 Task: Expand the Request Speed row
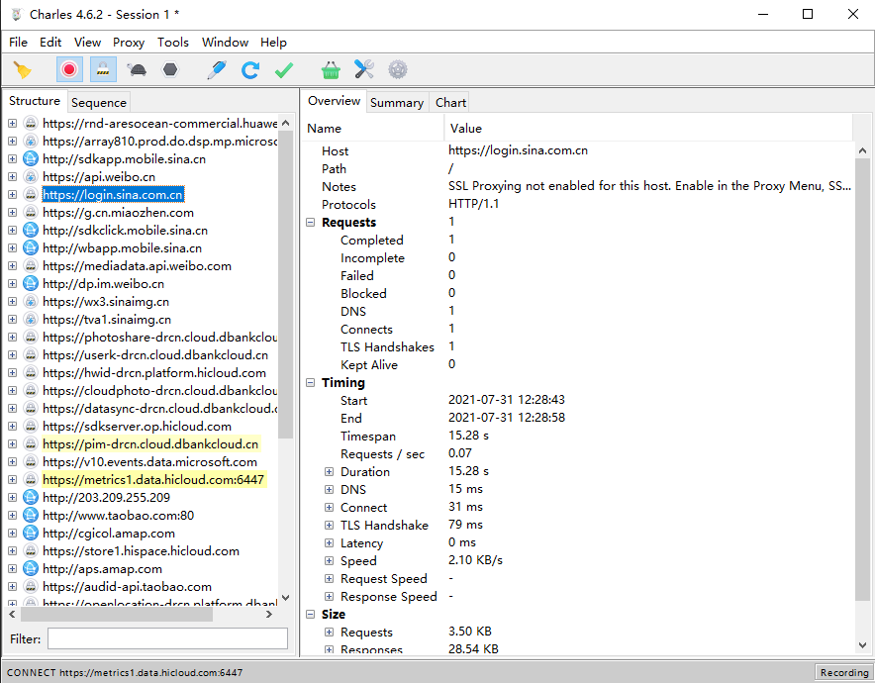[330, 579]
